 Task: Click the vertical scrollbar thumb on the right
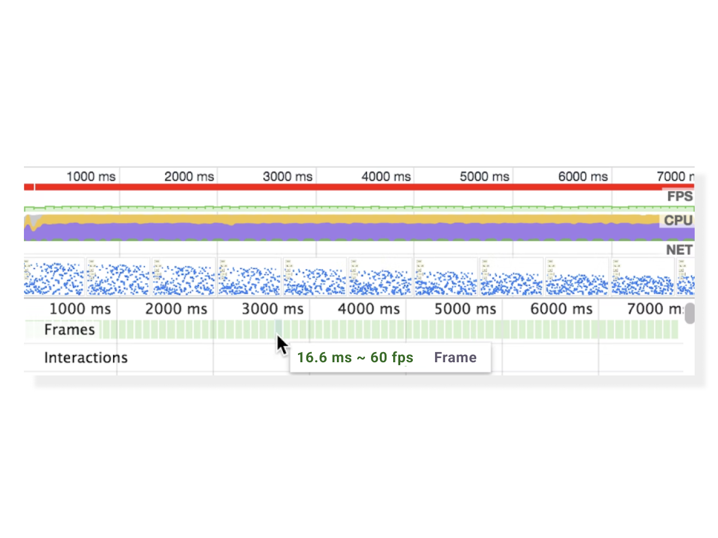coord(690,314)
